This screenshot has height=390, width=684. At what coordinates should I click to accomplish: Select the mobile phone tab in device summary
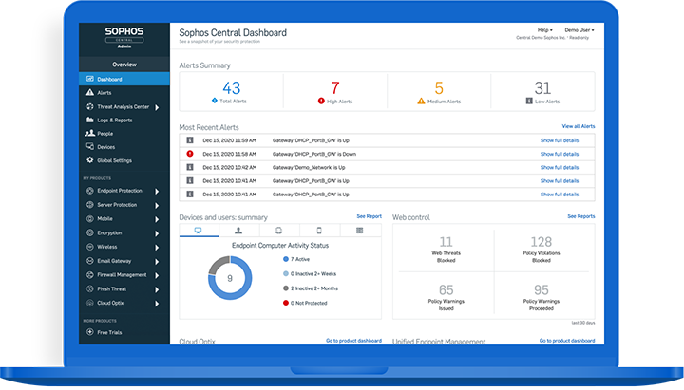click(x=319, y=231)
